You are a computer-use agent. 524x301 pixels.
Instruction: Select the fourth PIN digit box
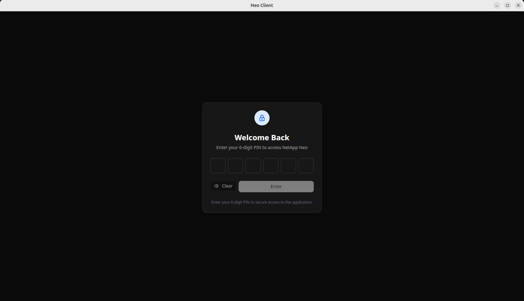click(x=271, y=165)
